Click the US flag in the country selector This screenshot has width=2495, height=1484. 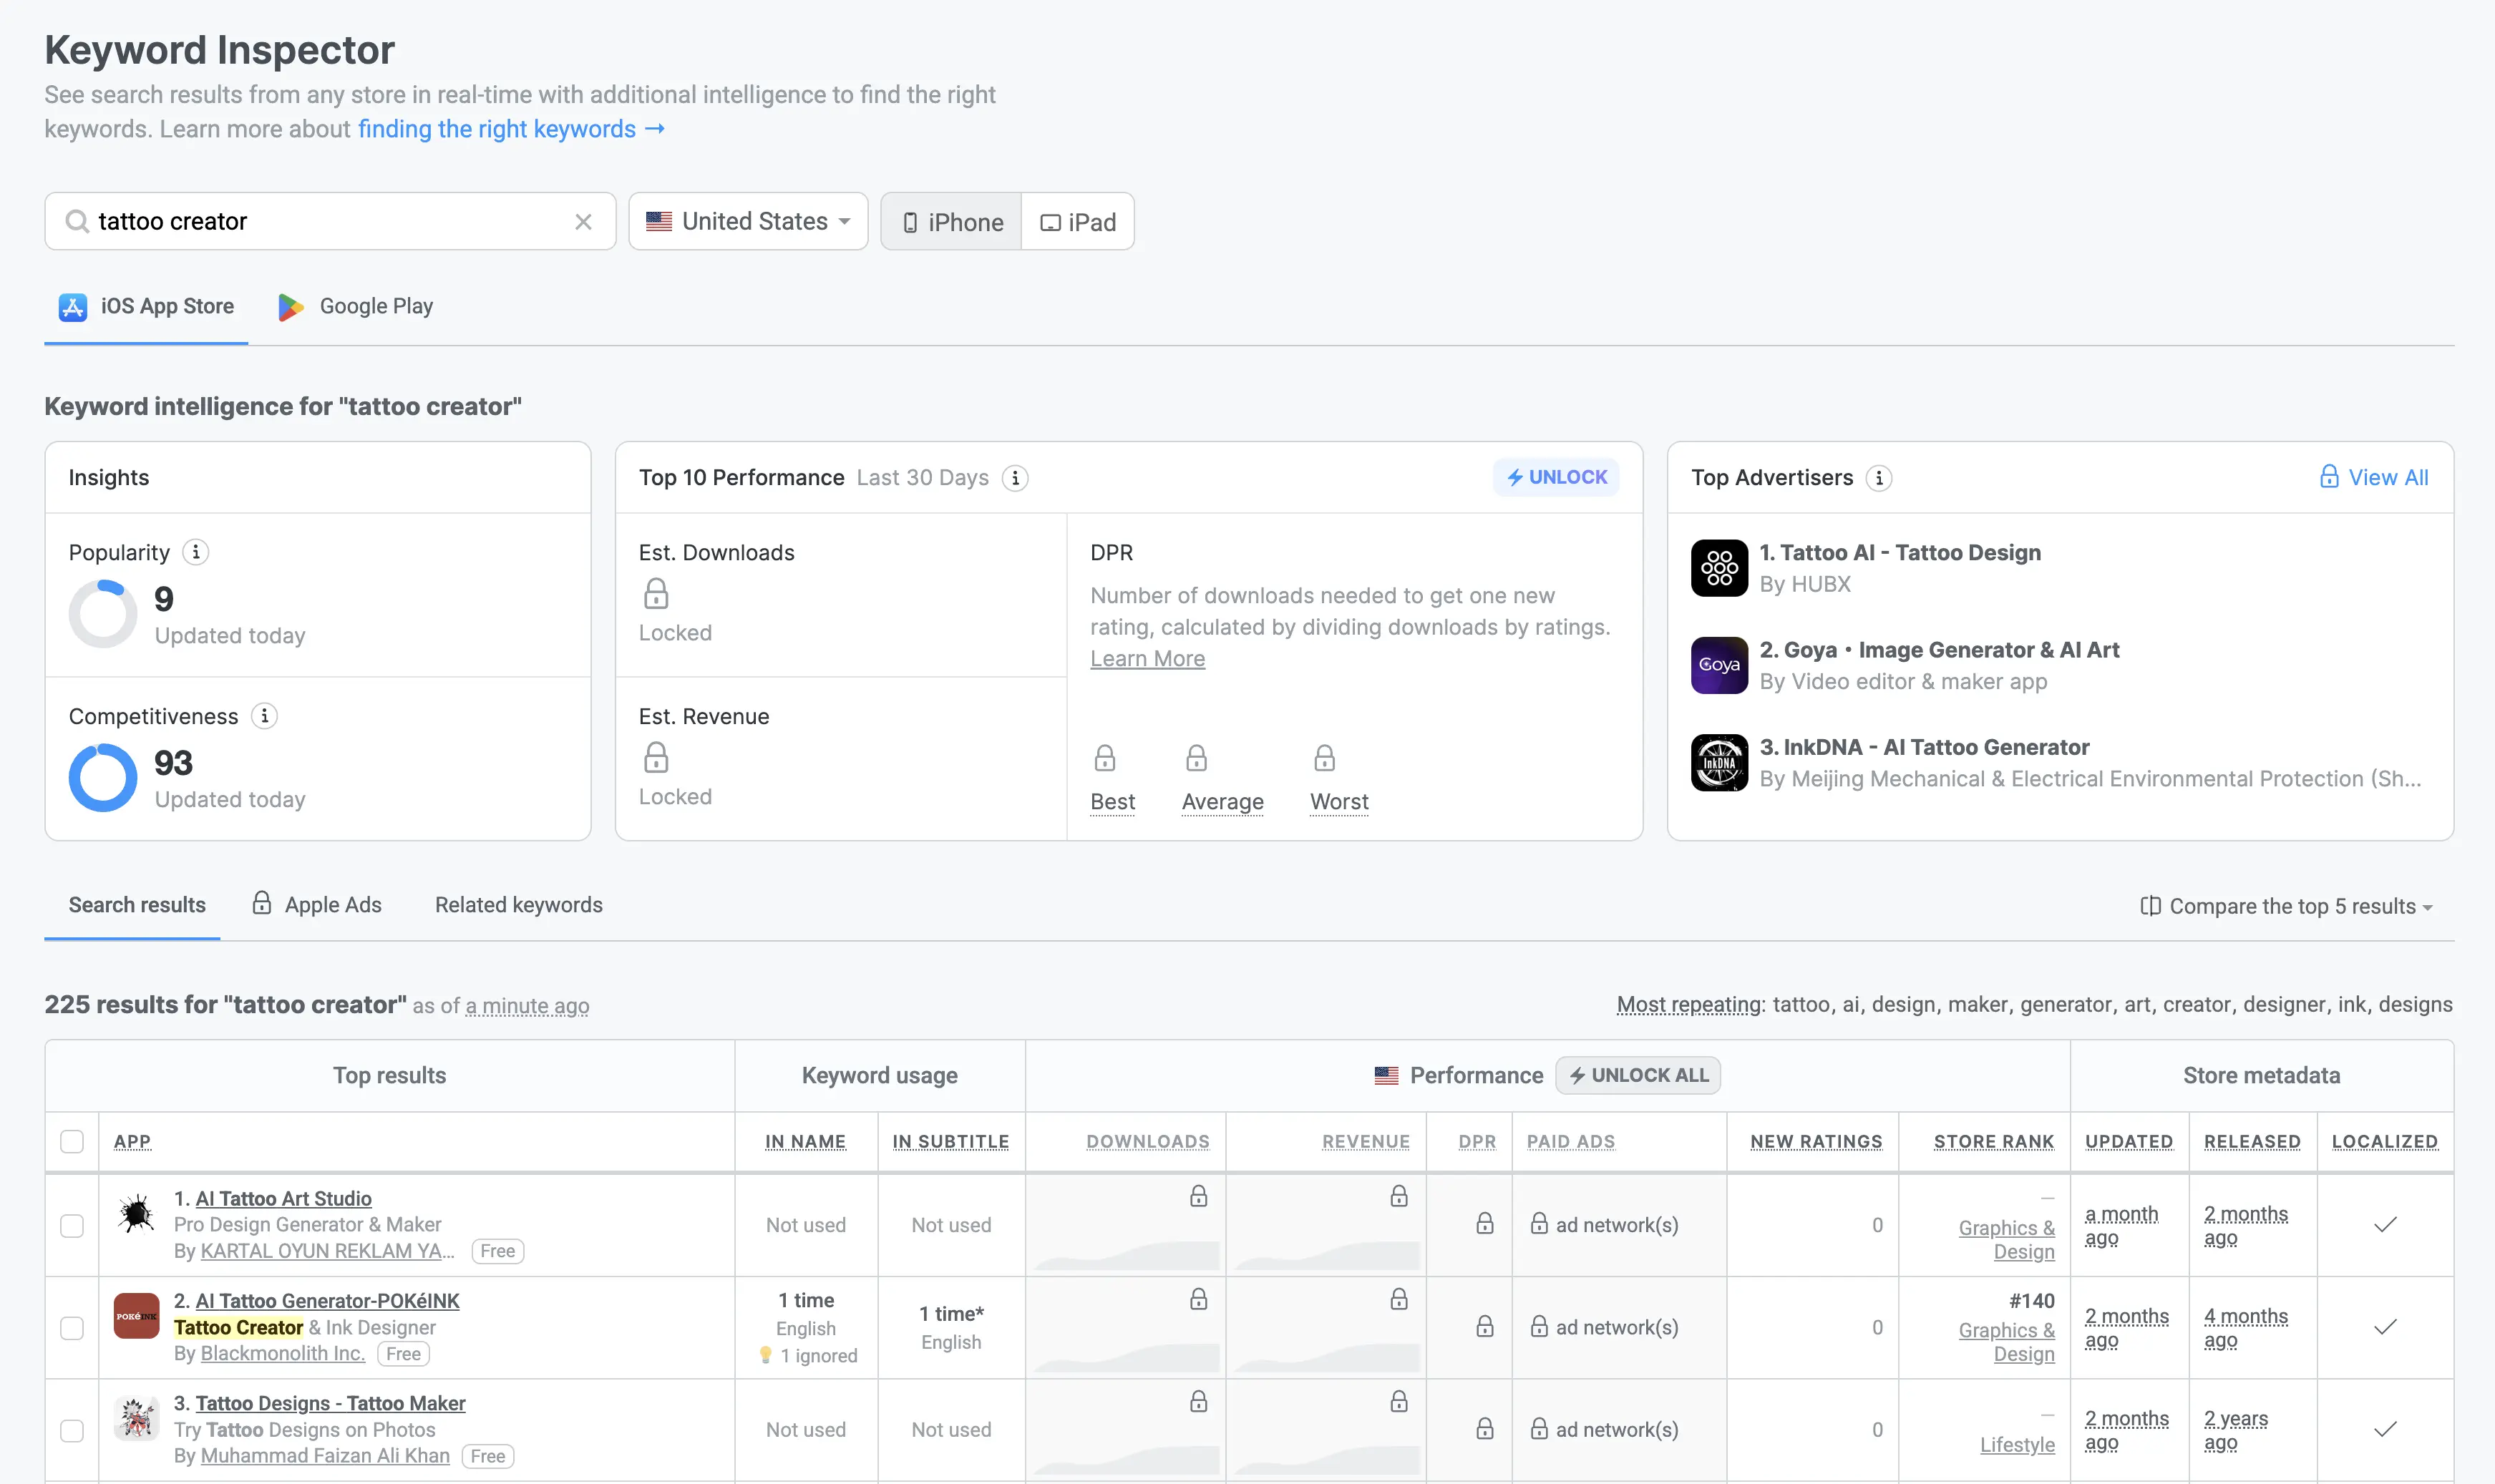pos(659,221)
